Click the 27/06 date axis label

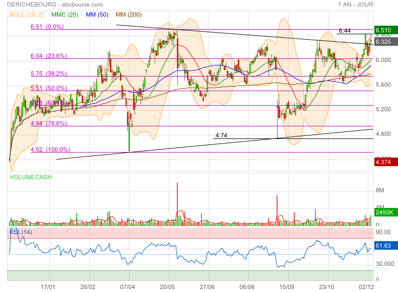click(207, 287)
